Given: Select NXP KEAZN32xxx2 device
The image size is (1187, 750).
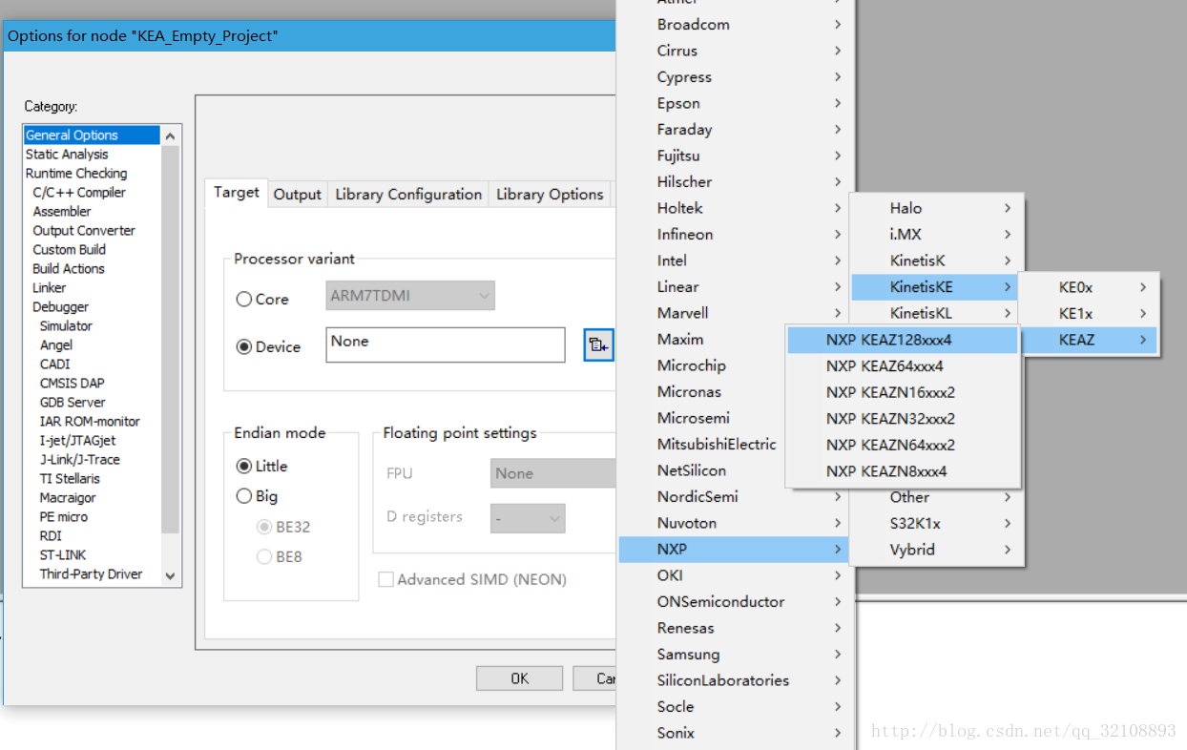Looking at the screenshot, I should coord(902,419).
